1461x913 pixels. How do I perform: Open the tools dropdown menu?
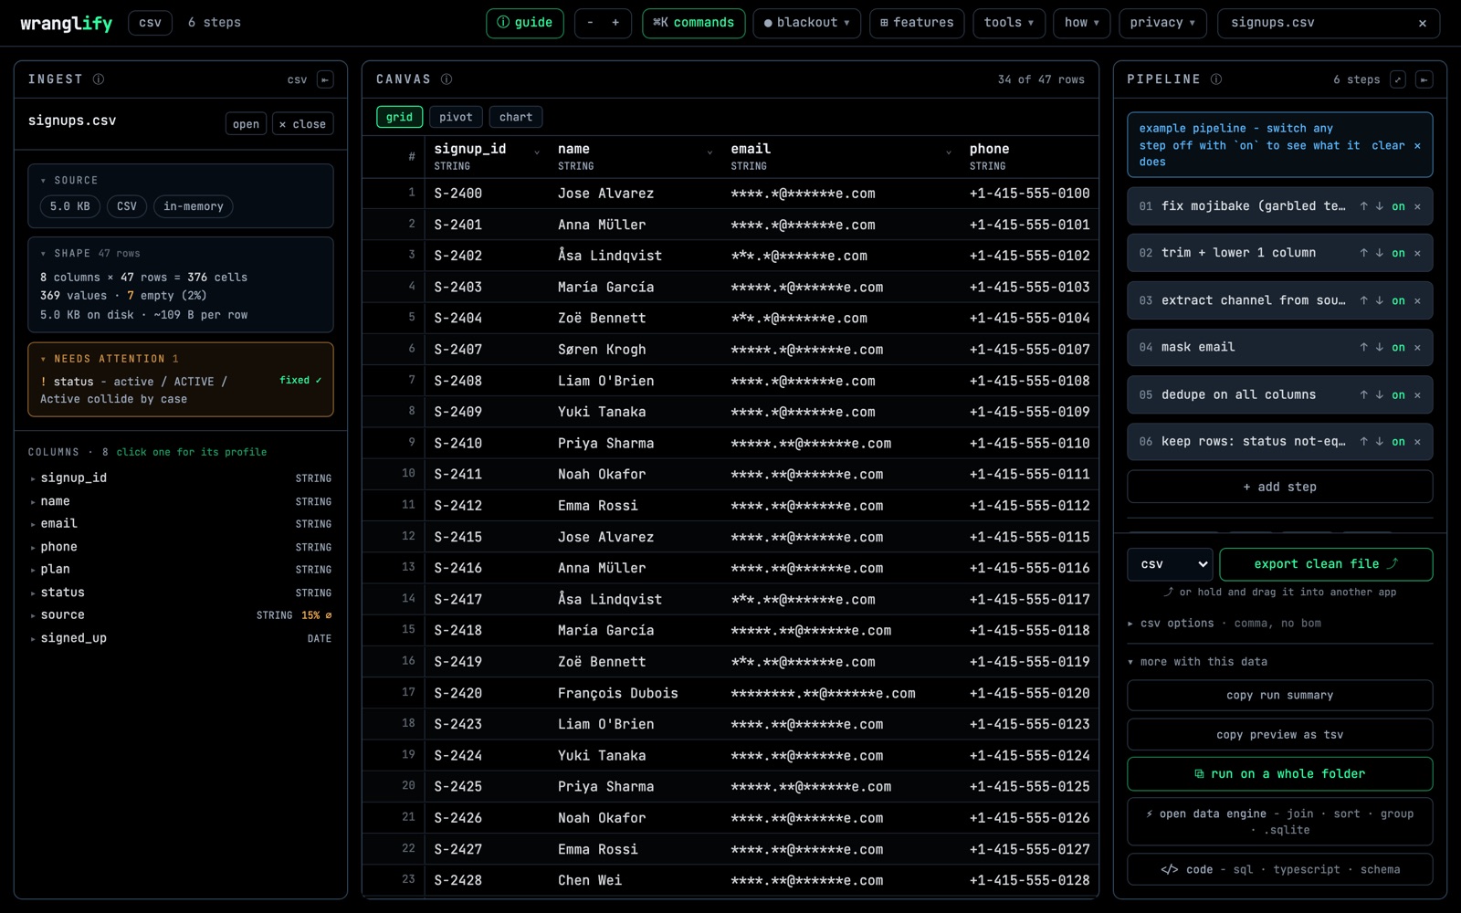[1009, 23]
